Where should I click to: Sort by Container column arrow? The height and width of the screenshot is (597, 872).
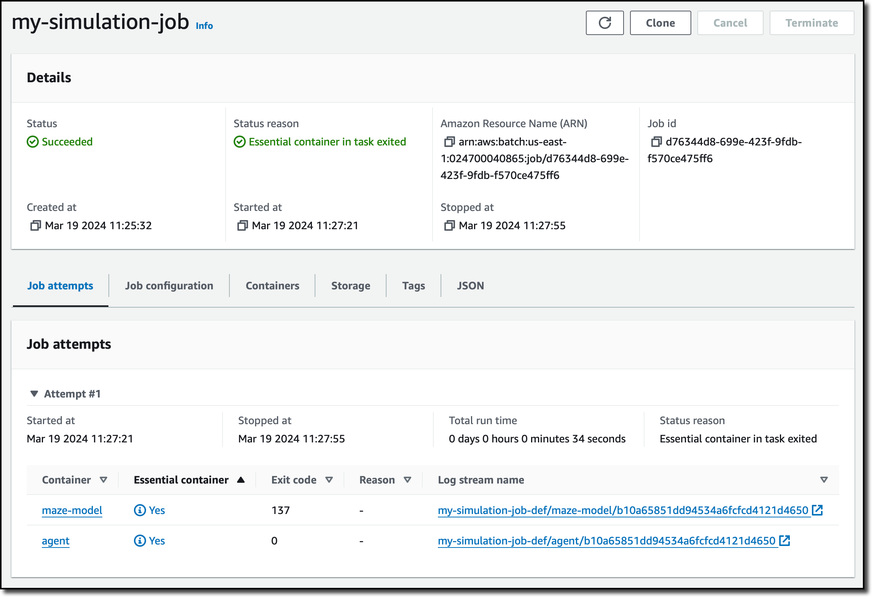click(103, 480)
